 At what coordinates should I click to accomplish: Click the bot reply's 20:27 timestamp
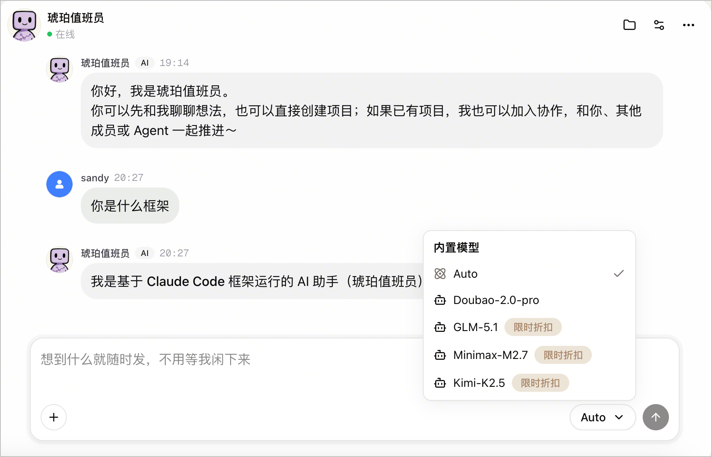point(174,253)
